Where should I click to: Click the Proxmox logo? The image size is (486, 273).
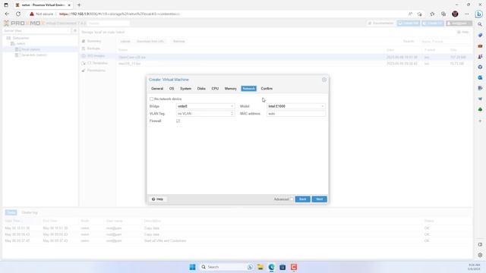coord(24,24)
